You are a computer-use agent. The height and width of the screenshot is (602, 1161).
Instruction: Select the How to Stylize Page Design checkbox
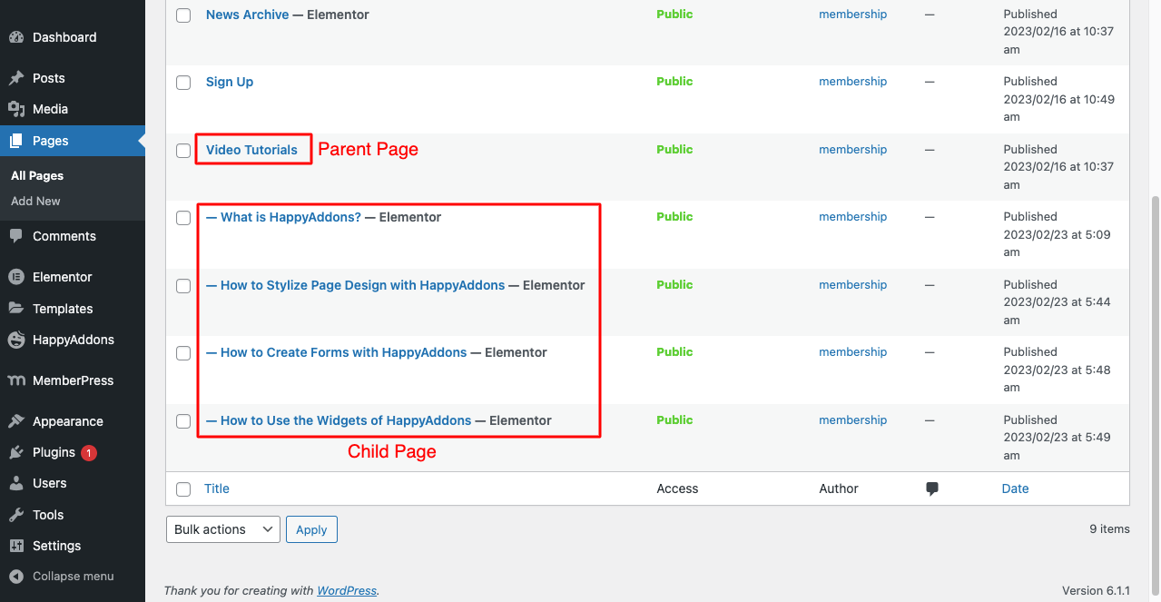tap(183, 286)
